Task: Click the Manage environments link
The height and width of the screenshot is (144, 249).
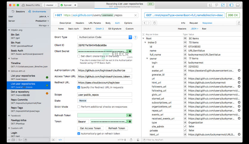Action: (x=44, y=25)
